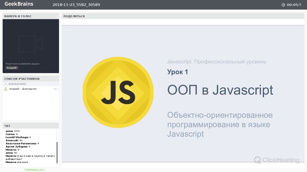Click the presenter avatar icon for Андрей

coord(5,89)
